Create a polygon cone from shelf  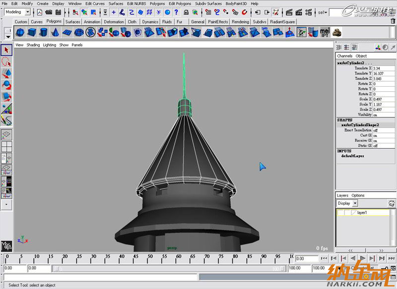[55, 32]
